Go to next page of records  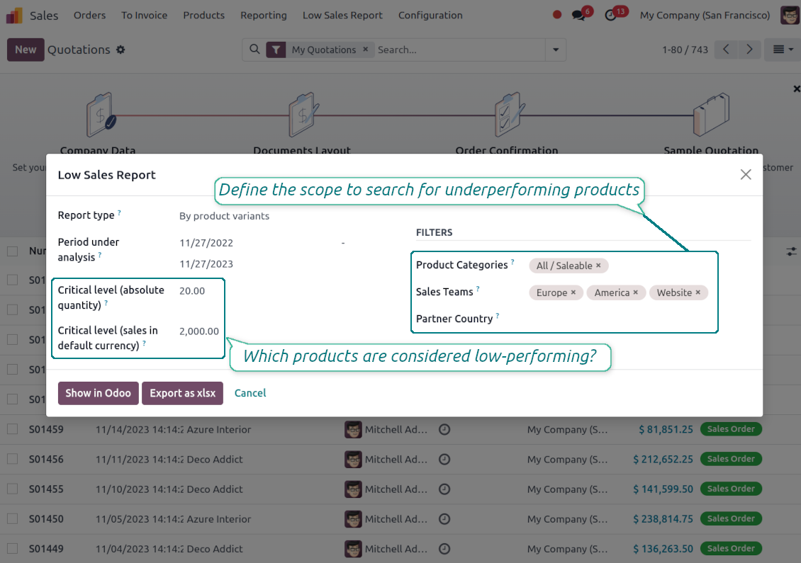(x=749, y=50)
